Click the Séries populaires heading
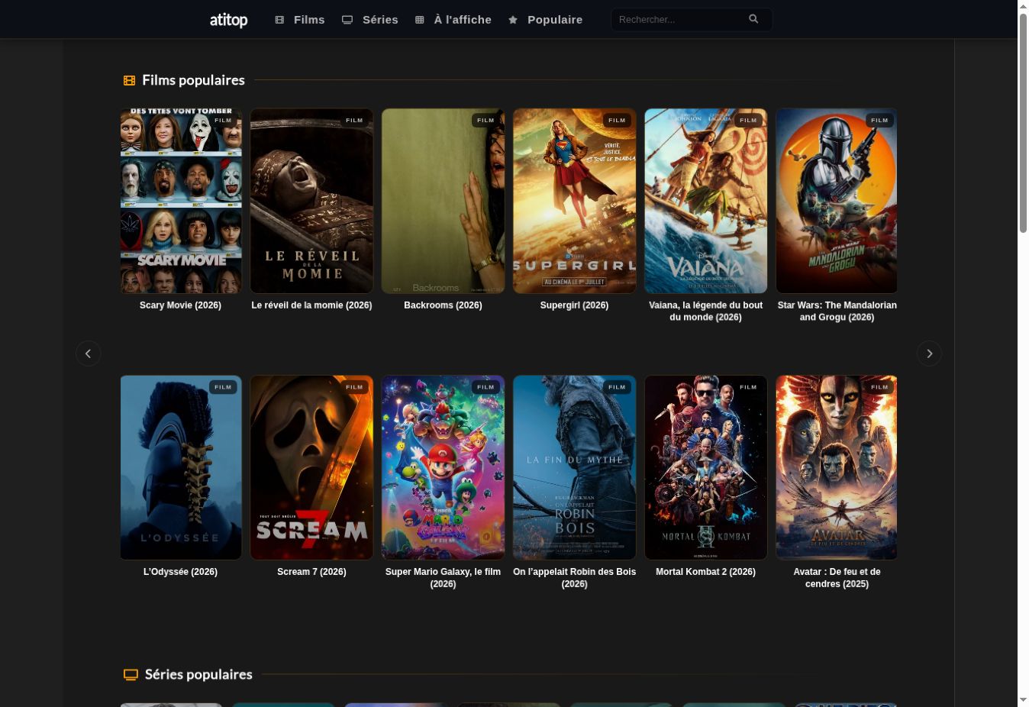Viewport: 1029px width, 707px height. (198, 675)
